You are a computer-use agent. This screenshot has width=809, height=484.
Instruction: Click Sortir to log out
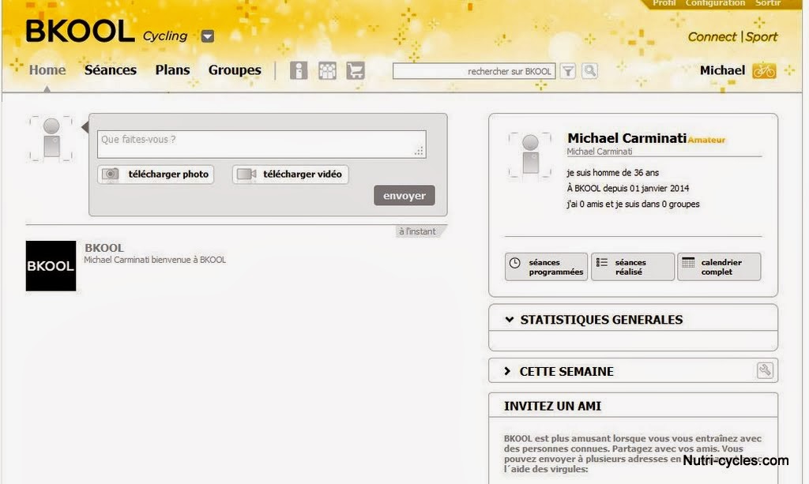point(768,3)
